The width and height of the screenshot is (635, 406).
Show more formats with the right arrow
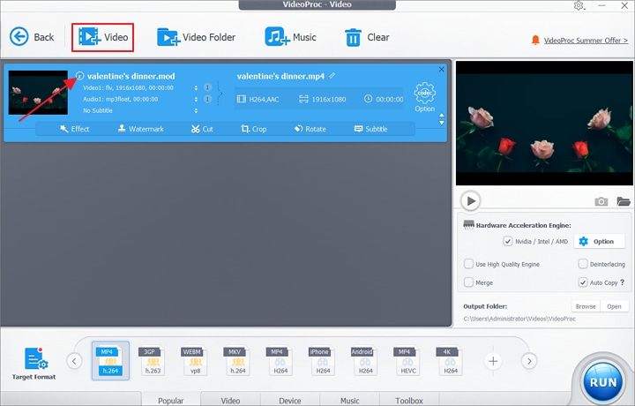[x=529, y=361]
